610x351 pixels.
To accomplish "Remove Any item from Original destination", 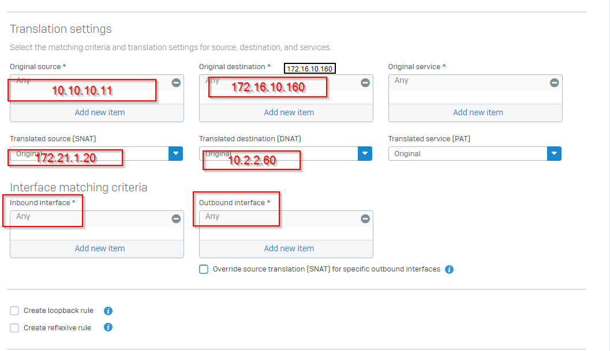I will pyautogui.click(x=365, y=83).
